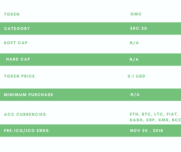Screen dimensions: 181x152
Task: Click the ACC CURRENCIES label
Action: [25, 115]
